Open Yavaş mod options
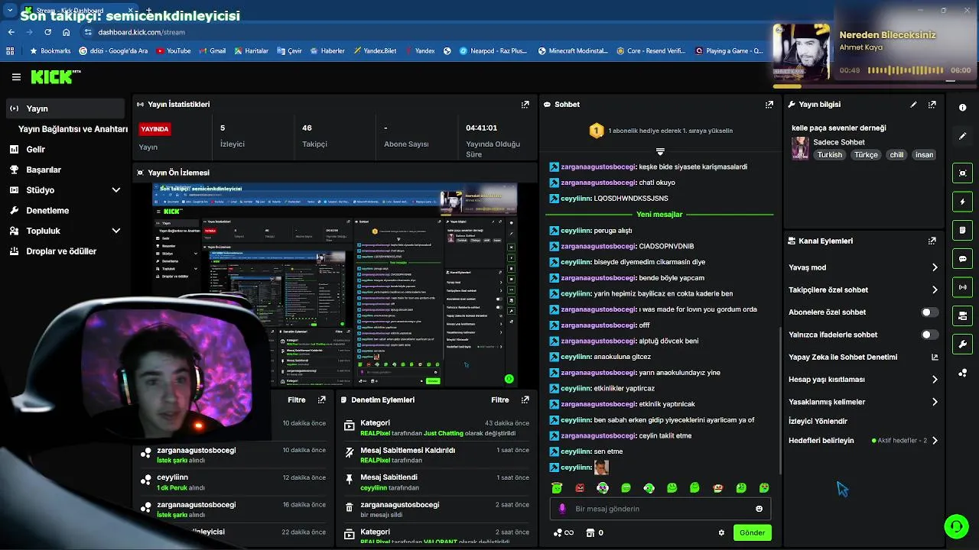 coord(863,267)
